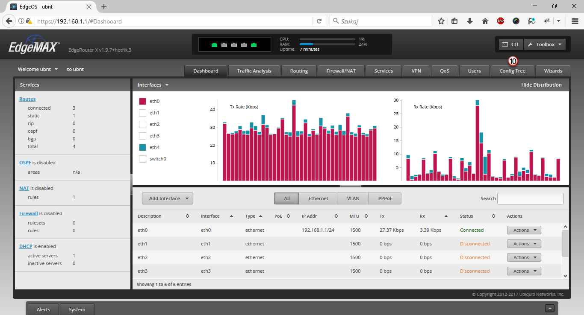Open the Add Interface dropdown
This screenshot has height=315, width=584.
pyautogui.click(x=168, y=198)
